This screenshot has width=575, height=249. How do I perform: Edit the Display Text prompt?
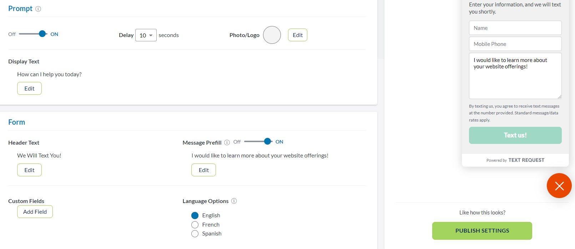point(29,88)
